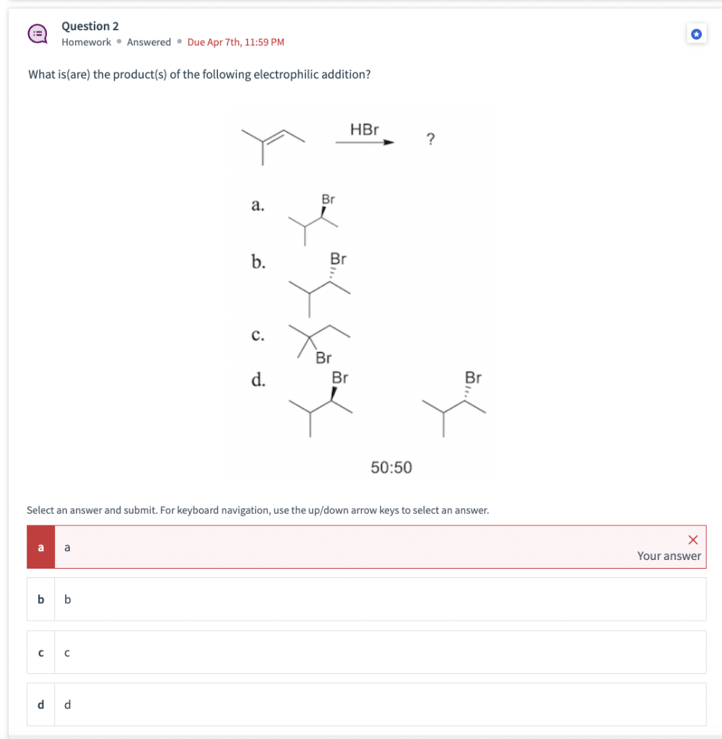Select answer option b
Image resolution: width=722 pixels, height=739 pixels.
coord(361,599)
